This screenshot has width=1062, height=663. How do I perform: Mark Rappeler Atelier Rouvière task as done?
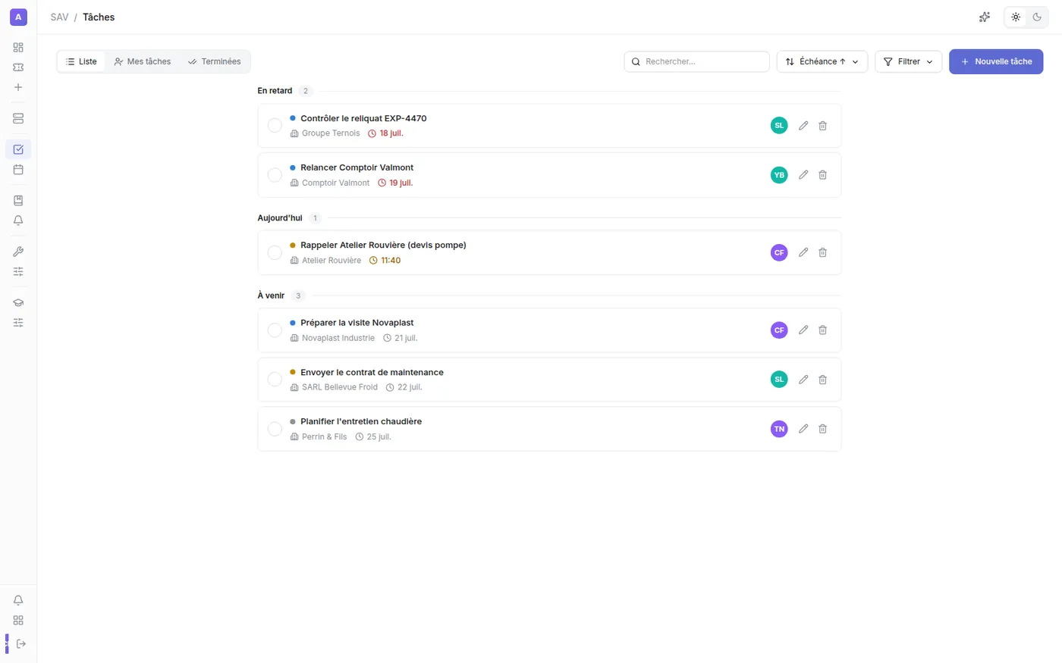275,252
